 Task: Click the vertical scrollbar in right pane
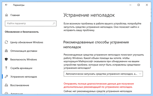pyautogui.click(x=150, y=45)
